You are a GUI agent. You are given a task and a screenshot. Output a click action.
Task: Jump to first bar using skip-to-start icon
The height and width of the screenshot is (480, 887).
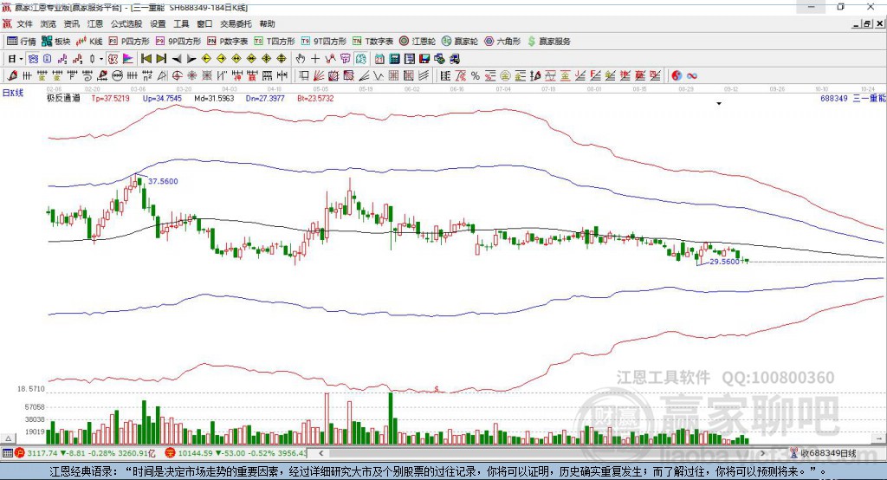tap(146, 59)
